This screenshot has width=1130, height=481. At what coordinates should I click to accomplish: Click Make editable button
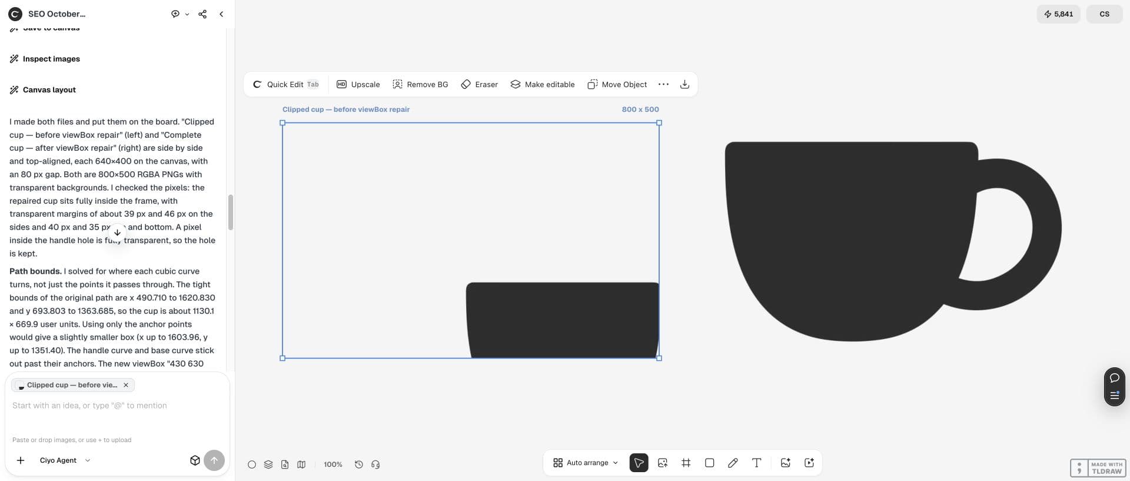click(543, 85)
